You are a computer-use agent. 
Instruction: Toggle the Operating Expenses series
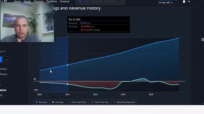click(124, 102)
